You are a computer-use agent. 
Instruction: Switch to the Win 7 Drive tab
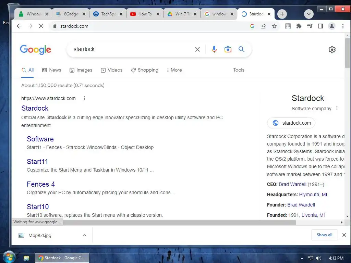tap(182, 14)
